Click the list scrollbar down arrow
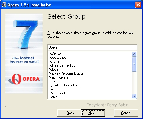The height and width of the screenshot is (119, 143). coord(134,96)
